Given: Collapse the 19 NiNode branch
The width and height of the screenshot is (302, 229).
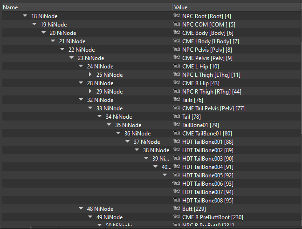Looking at the screenshot, I should coord(34,24).
